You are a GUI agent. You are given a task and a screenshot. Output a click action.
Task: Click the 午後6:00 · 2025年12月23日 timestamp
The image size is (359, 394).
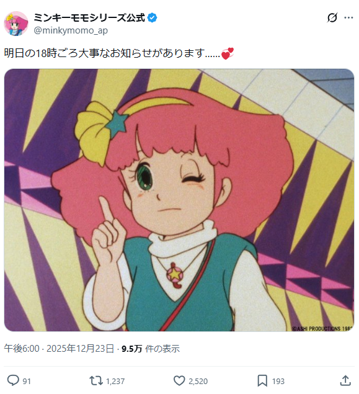click(x=59, y=349)
